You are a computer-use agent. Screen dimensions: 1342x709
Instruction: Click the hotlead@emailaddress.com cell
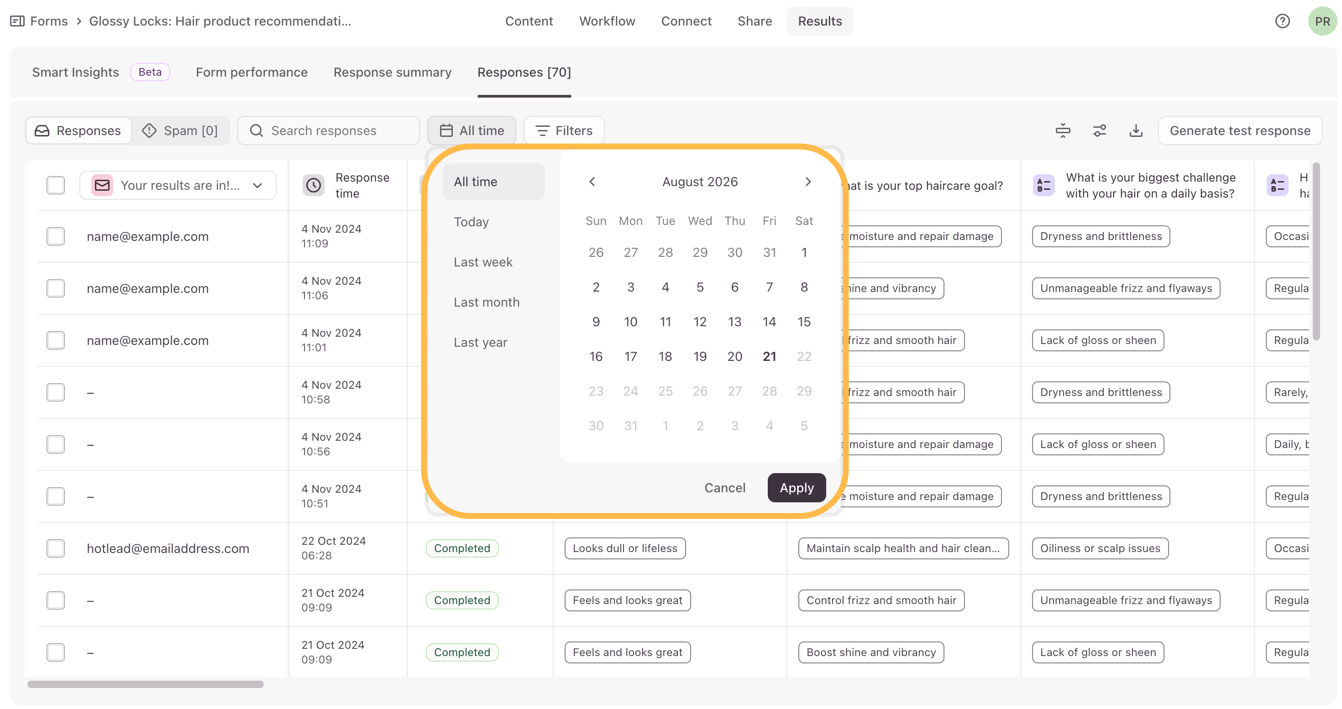tap(168, 549)
